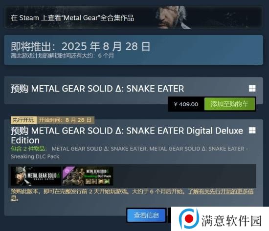Click the 满意软件园 circular logo icon
The image size is (269, 231).
pos(189,218)
